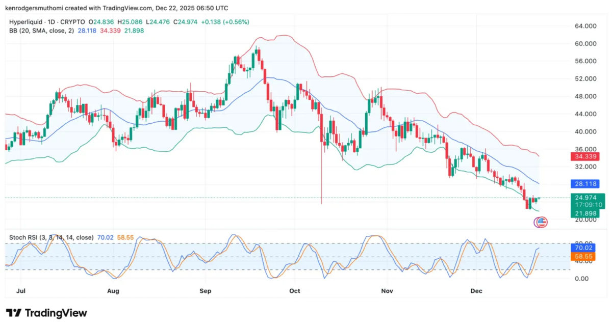Click the Sep label on the time axis

point(205,291)
